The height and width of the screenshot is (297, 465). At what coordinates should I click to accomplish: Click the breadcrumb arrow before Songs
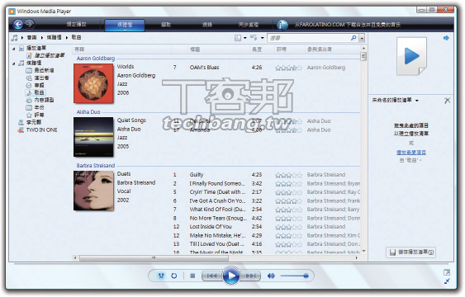(67, 38)
